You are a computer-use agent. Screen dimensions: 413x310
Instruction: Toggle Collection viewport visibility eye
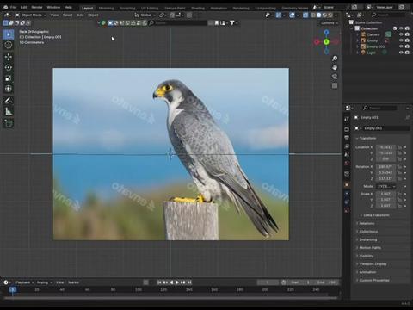[x=401, y=28]
